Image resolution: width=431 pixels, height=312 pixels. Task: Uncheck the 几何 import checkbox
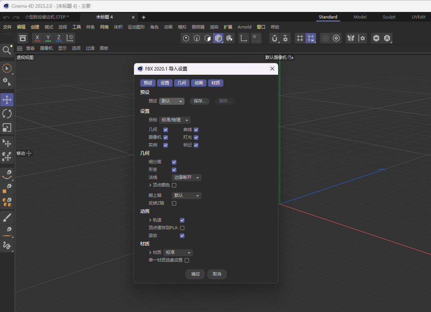tap(166, 130)
